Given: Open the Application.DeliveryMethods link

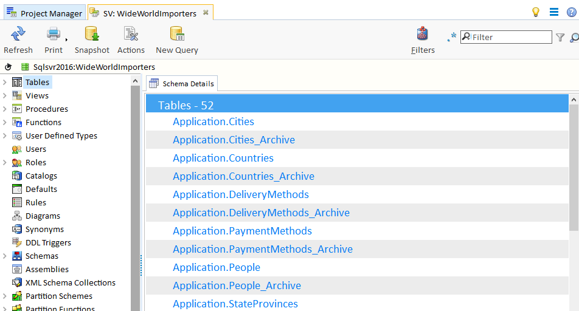Looking at the screenshot, I should coord(241,194).
